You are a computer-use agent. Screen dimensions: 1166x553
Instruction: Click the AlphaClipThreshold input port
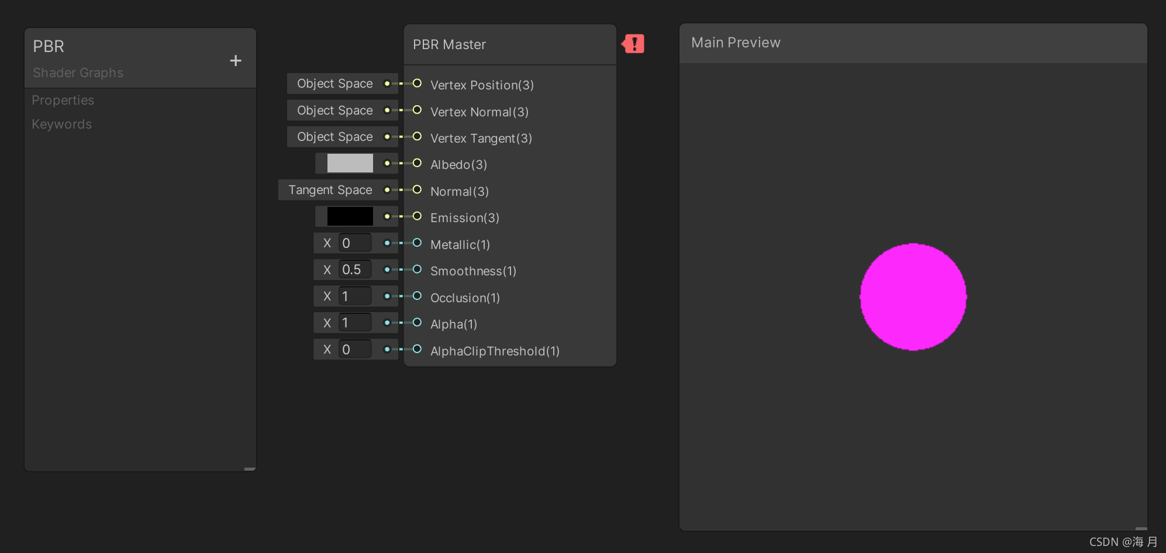point(417,349)
